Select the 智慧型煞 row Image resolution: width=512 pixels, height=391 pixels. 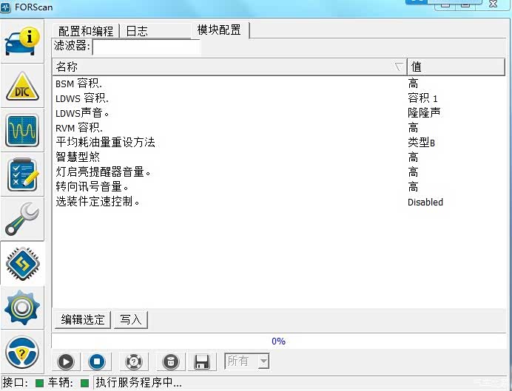pos(279,157)
